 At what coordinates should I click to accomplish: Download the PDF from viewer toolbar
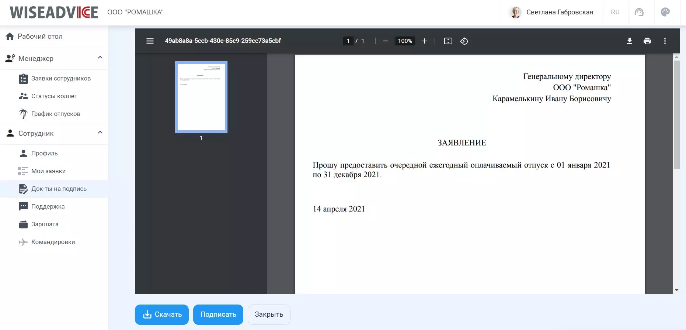630,41
